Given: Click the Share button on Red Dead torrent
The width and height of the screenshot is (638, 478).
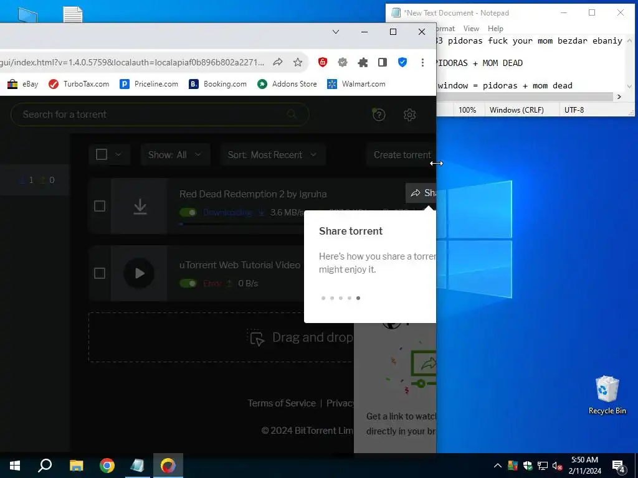Looking at the screenshot, I should tap(421, 193).
